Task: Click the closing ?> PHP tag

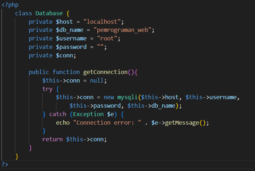Action: tap(5, 164)
